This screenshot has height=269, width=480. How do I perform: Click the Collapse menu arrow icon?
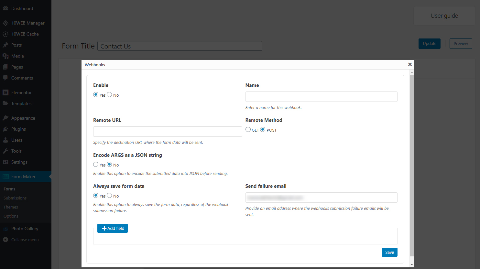tap(5, 240)
